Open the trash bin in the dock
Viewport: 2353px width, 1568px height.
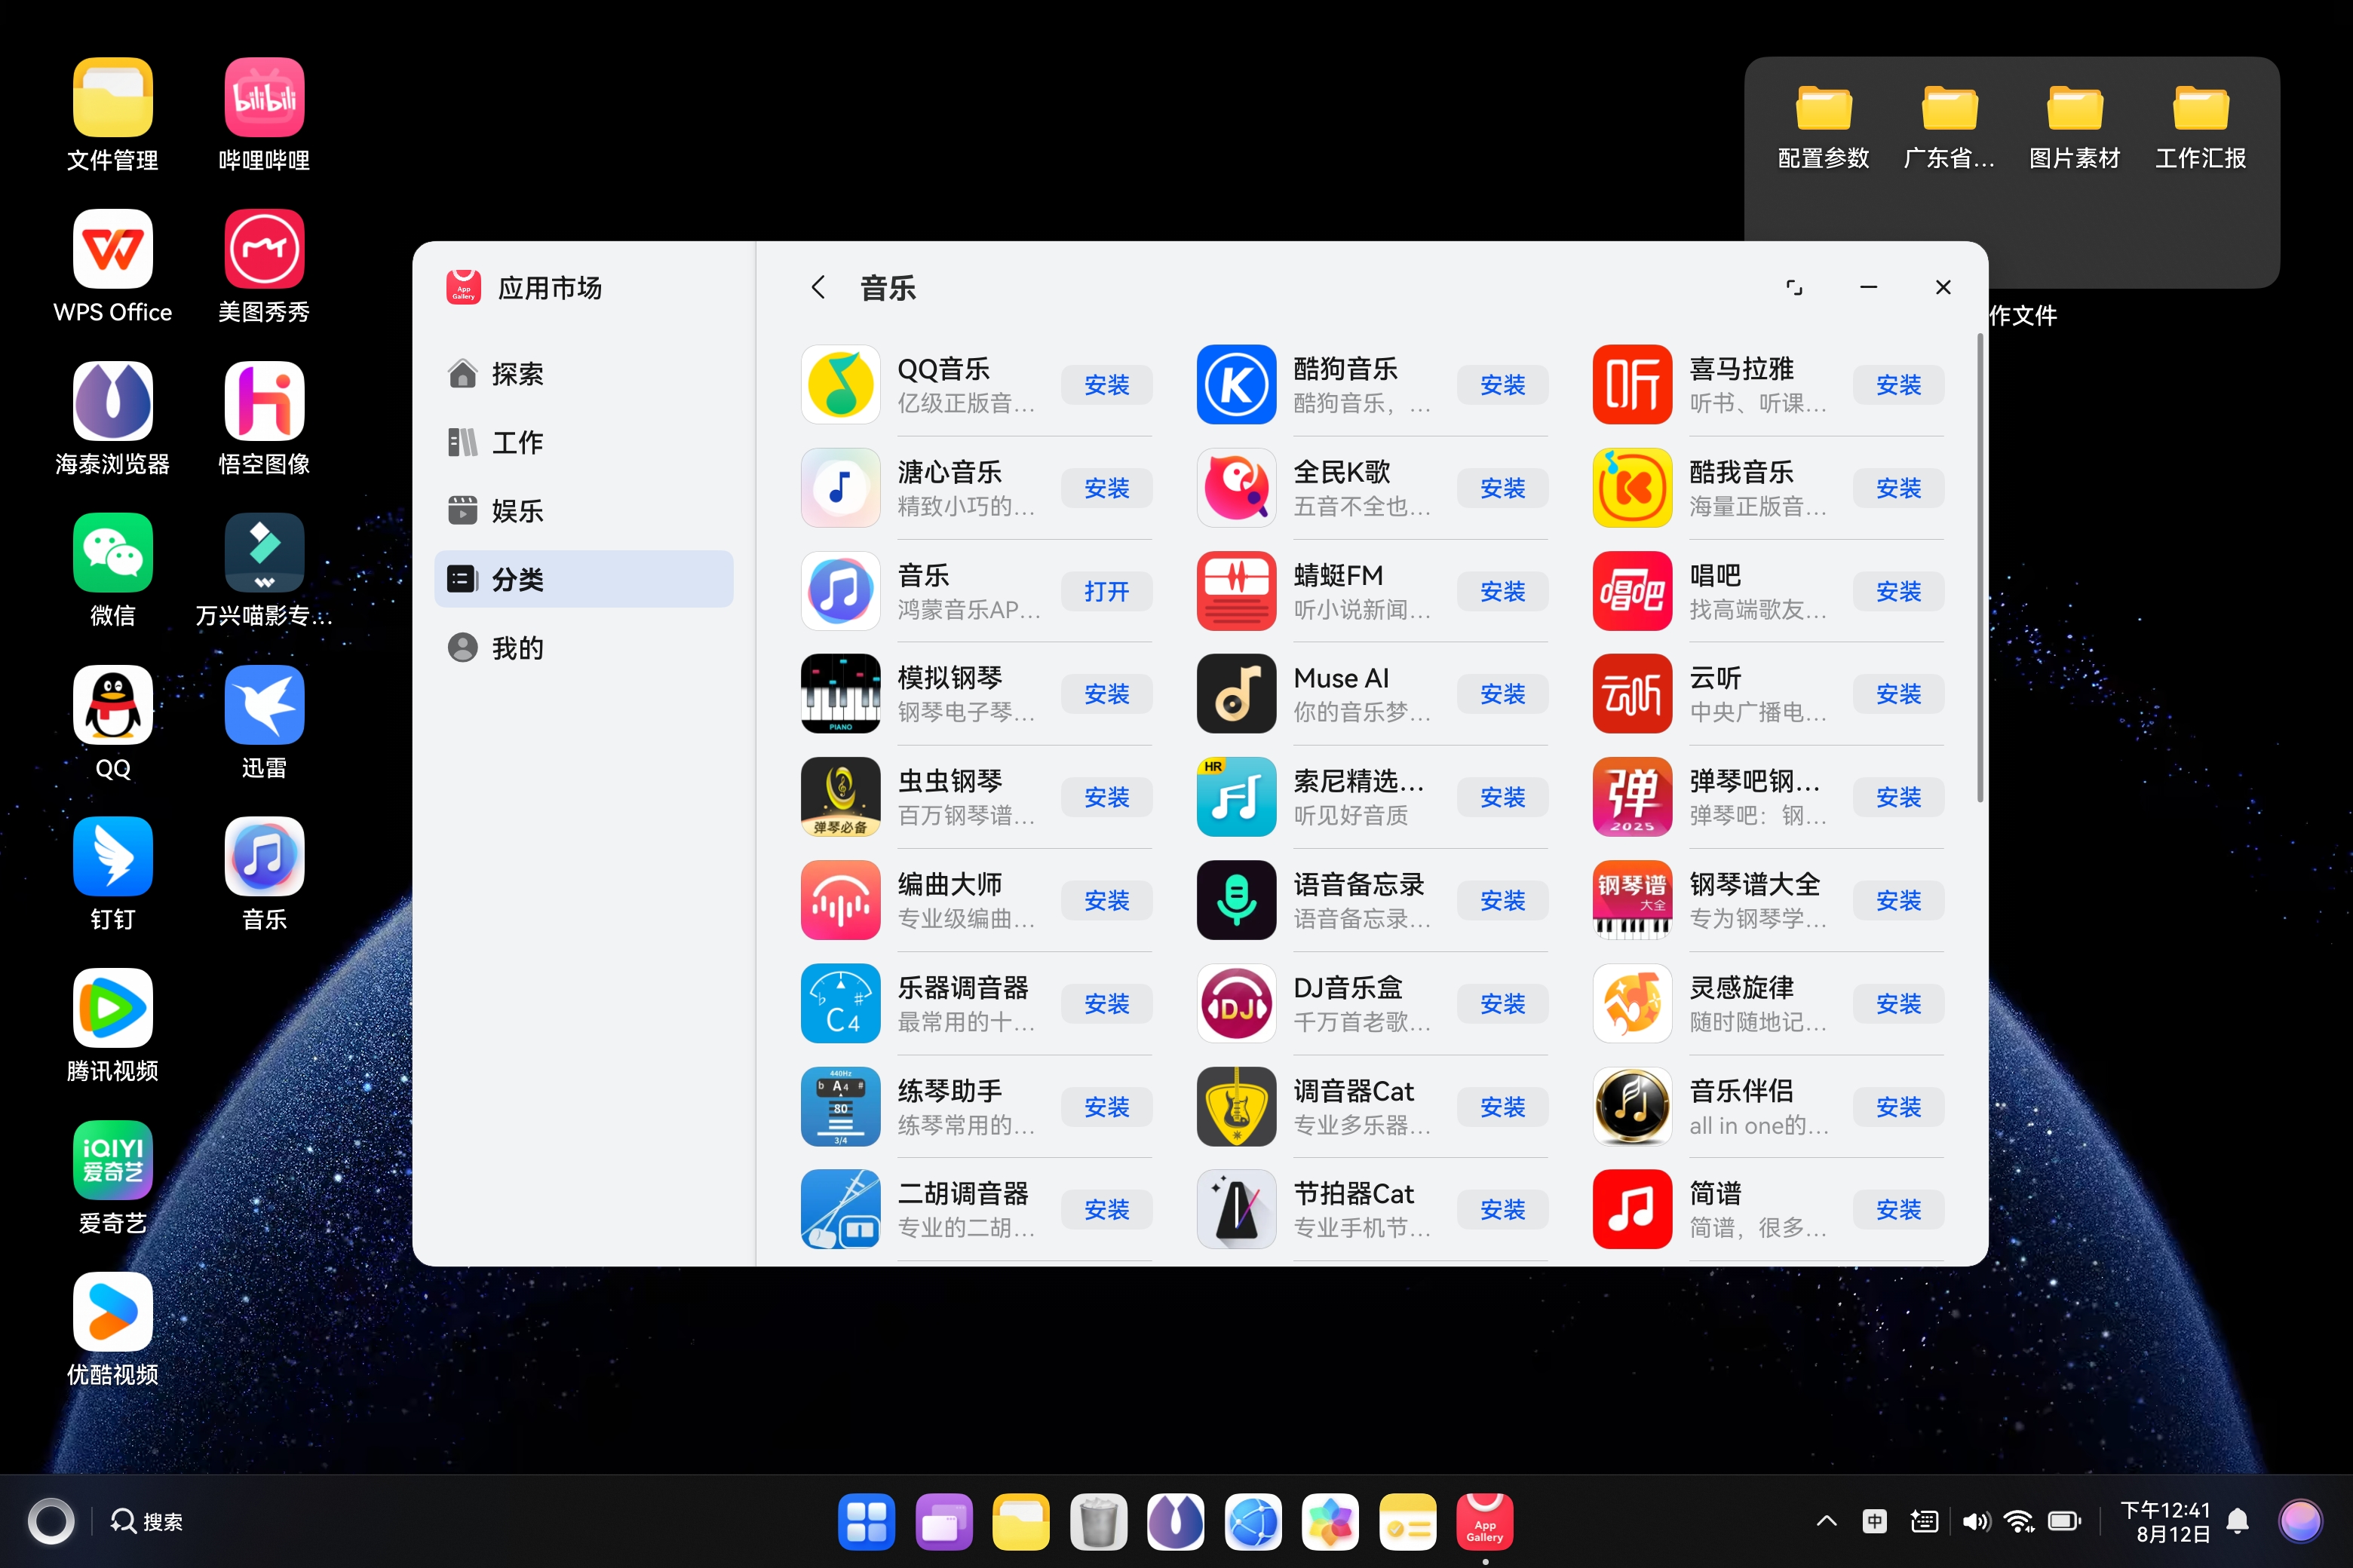click(x=1099, y=1522)
